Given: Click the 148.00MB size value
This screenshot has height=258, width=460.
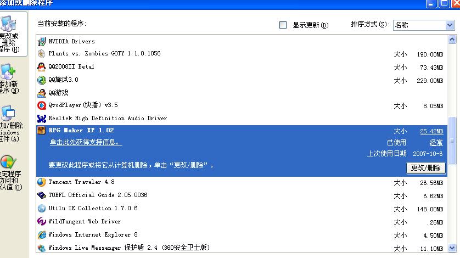Looking at the screenshot, I should tap(430, 209).
